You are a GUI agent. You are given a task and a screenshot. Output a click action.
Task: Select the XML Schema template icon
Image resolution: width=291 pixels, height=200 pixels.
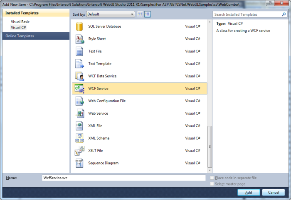[79, 138]
